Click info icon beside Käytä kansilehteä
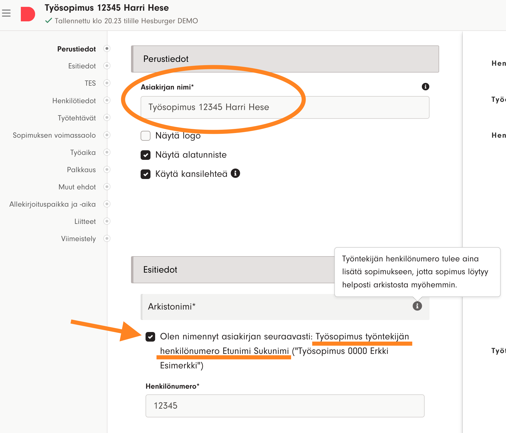 (x=235, y=173)
